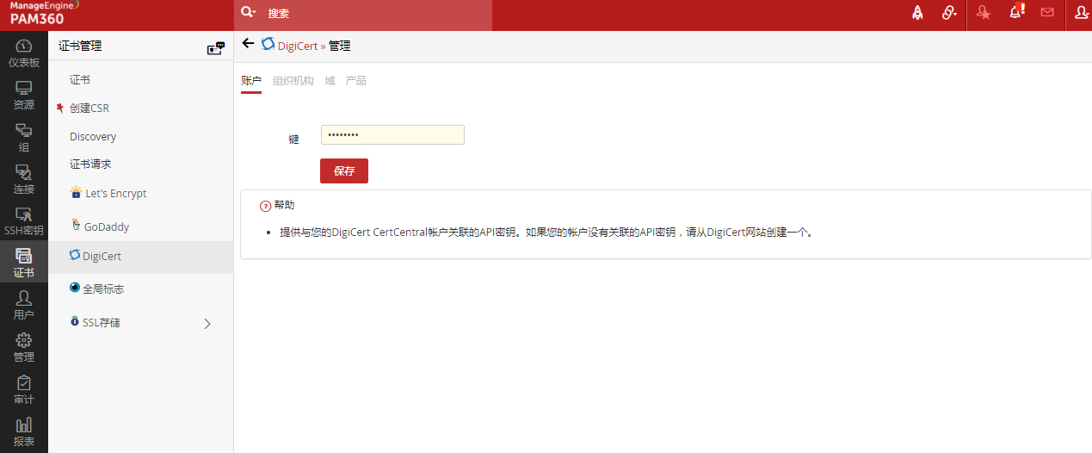Switch to the 组织机构 tab
This screenshot has width=1092, height=453.
click(293, 81)
